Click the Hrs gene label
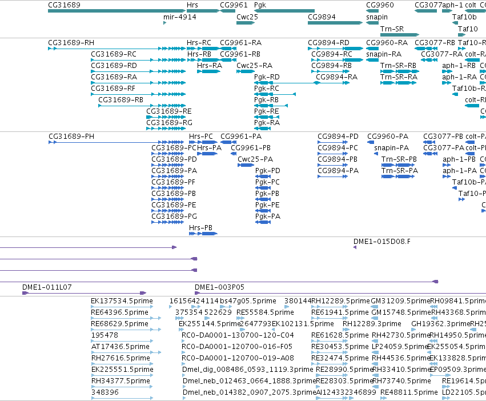 192,5
